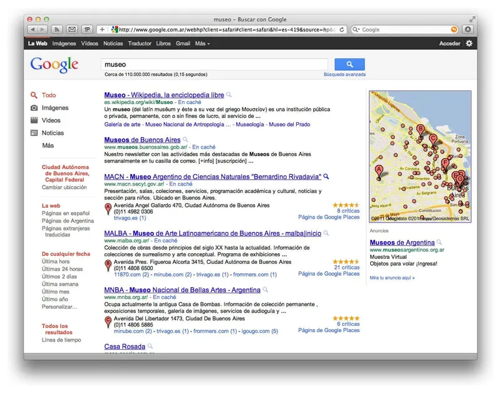Open Traductor in the top black bar

(140, 43)
